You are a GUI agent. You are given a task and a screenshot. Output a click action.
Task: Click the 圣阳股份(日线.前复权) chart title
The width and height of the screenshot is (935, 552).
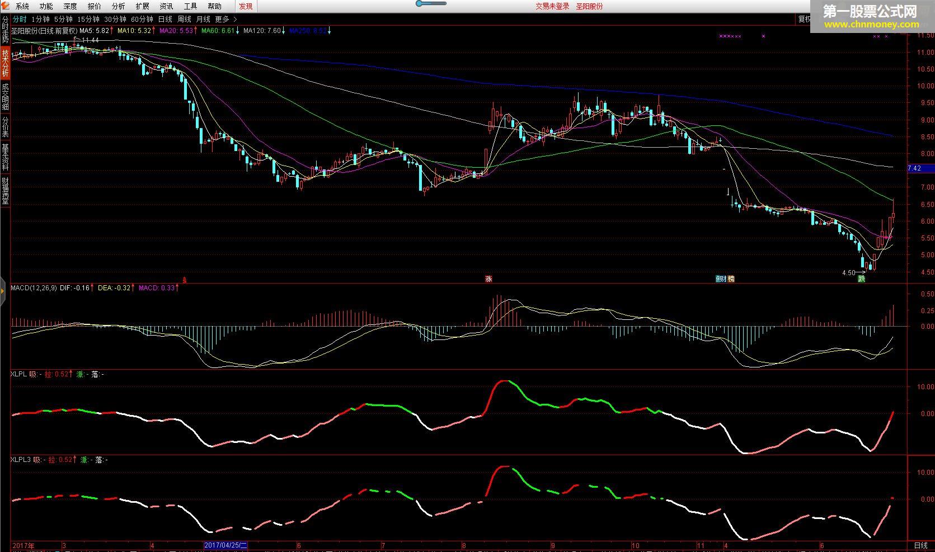click(45, 31)
